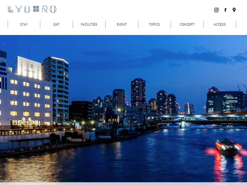Select TOPICS in the navigation bar
This screenshot has height=185, width=247.
[154, 25]
